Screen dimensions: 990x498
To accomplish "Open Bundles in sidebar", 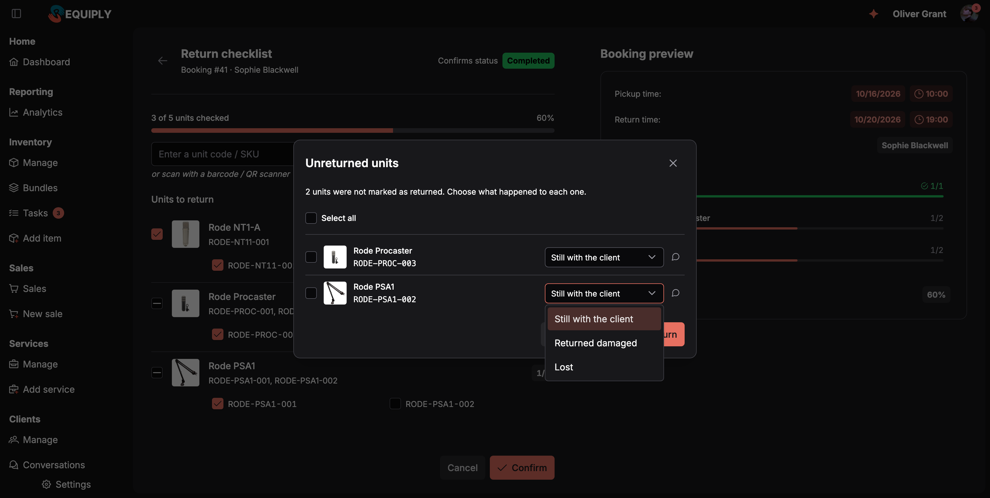I will [x=34, y=188].
